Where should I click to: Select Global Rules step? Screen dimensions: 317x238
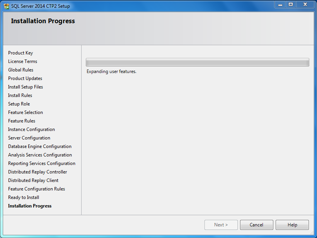tap(20, 70)
